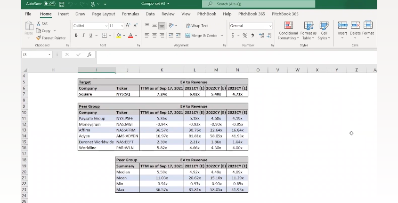Click the Paste clipboard icon
398x203 pixels.
point(29,26)
